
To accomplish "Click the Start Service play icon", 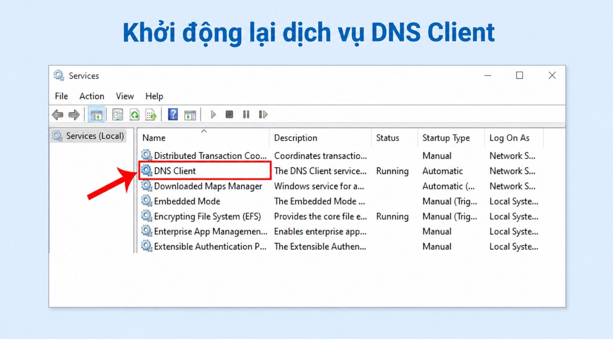I will tap(213, 115).
